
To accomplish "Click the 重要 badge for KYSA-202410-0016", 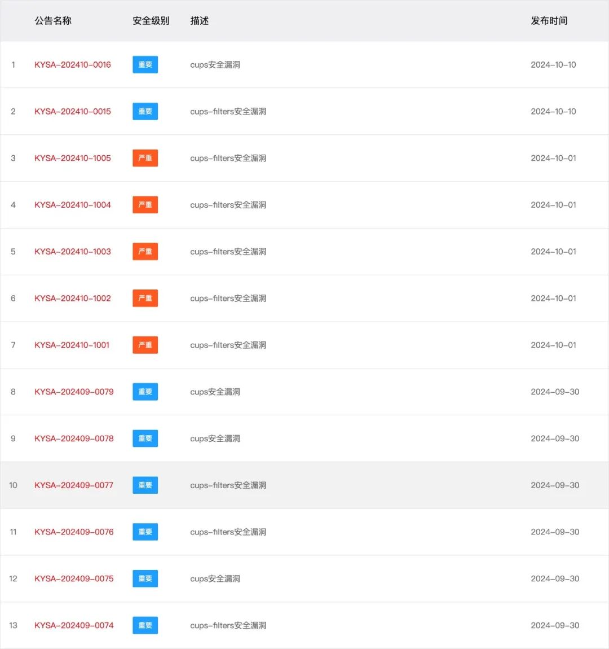I will tap(145, 64).
